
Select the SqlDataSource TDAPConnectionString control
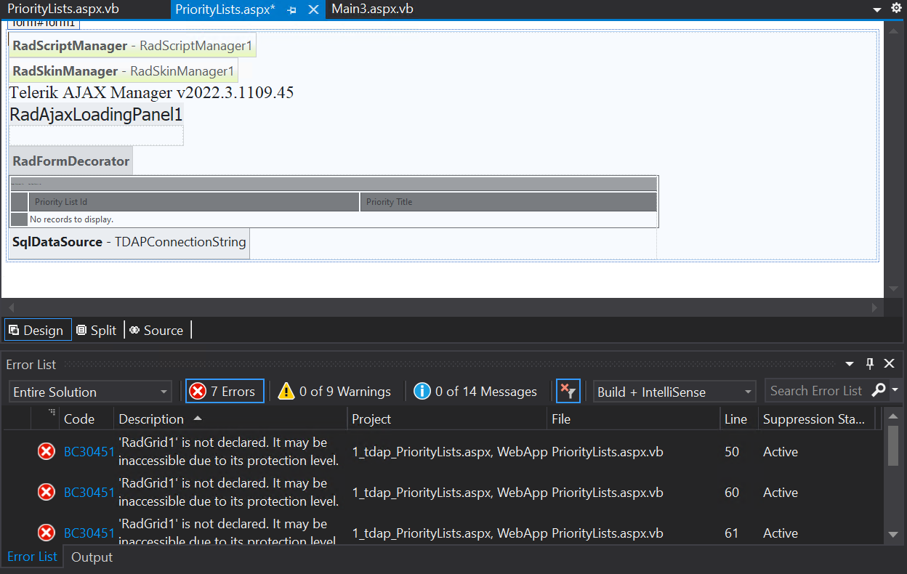[x=129, y=242]
